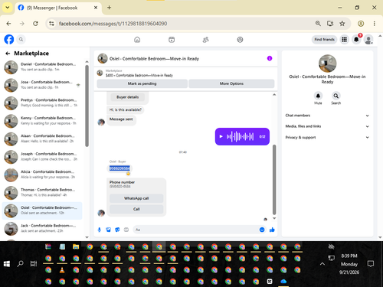Open the notifications bell with badge
383x287 pixels.
click(x=356, y=39)
